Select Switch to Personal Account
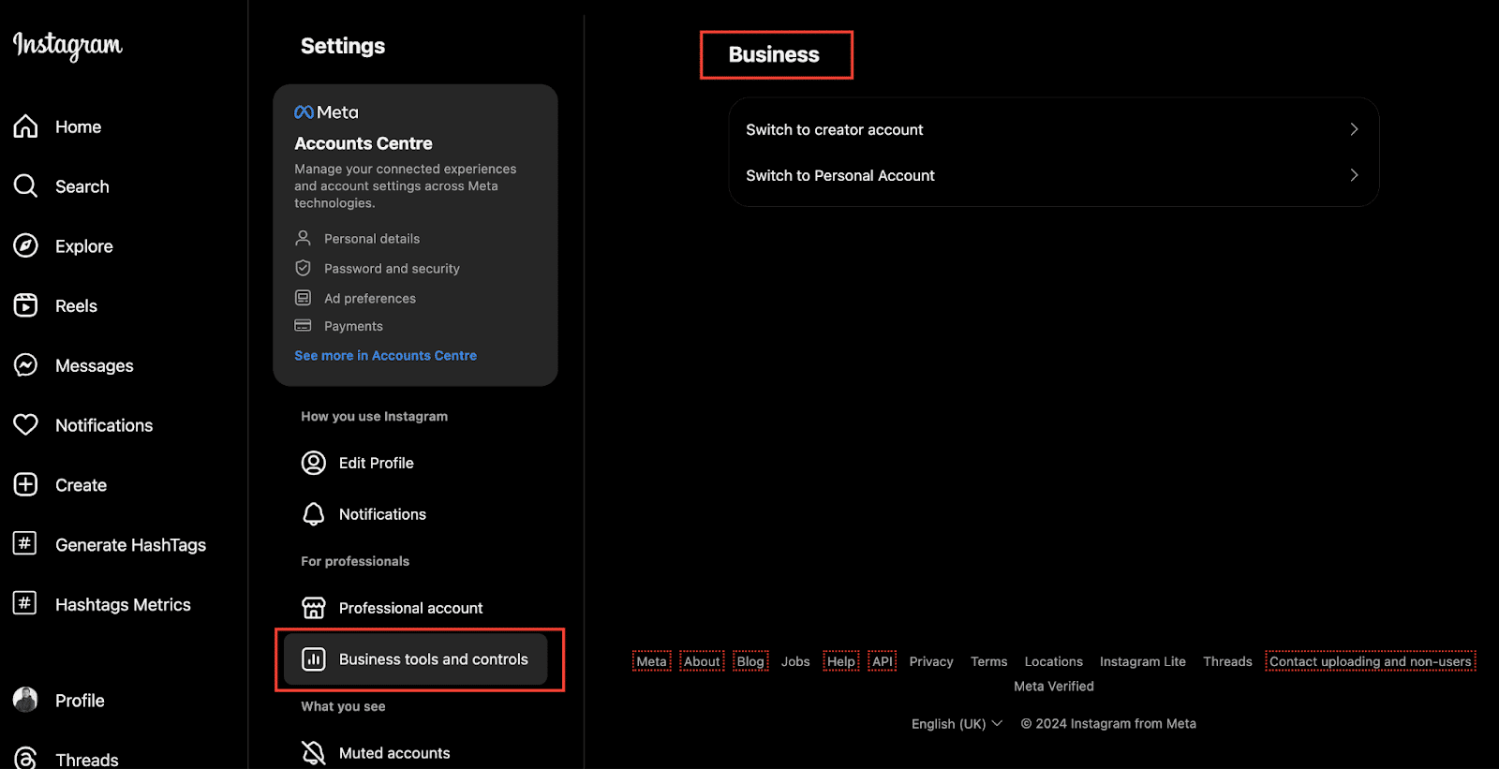Viewport: 1499px width, 769px height. coord(1053,175)
